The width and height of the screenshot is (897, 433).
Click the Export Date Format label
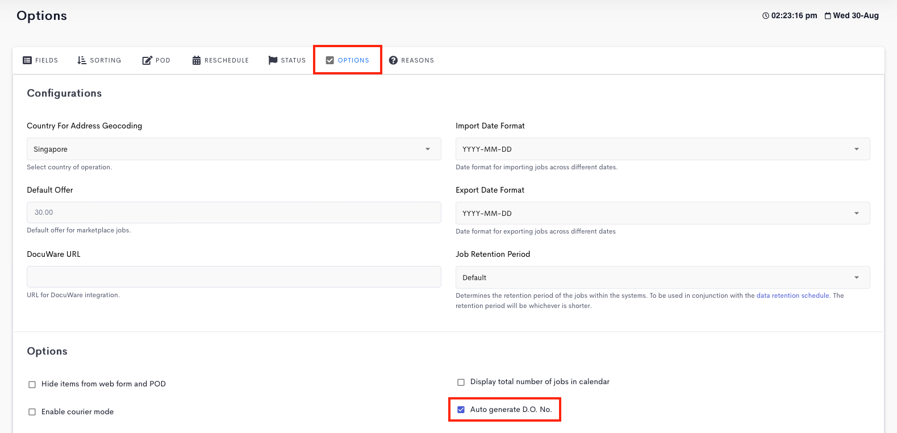coord(490,190)
